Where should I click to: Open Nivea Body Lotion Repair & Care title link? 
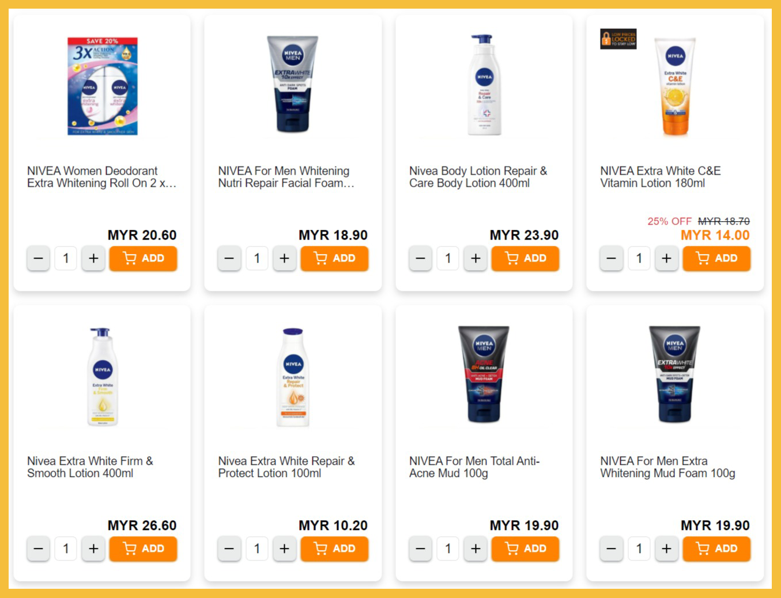tap(478, 177)
